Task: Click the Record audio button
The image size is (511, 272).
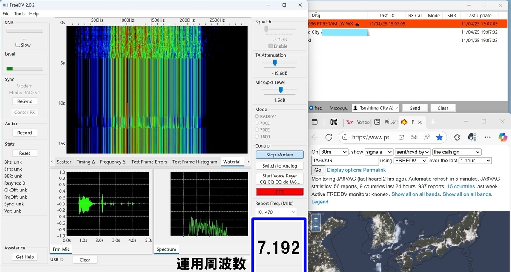Action: 24,133
